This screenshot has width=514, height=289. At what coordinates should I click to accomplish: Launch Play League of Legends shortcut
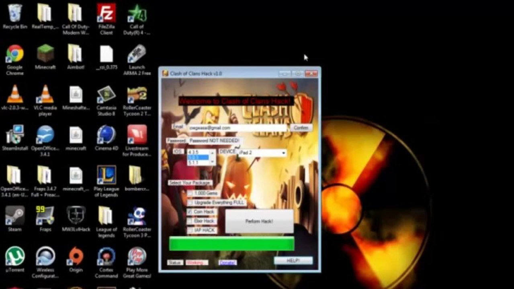106,181
